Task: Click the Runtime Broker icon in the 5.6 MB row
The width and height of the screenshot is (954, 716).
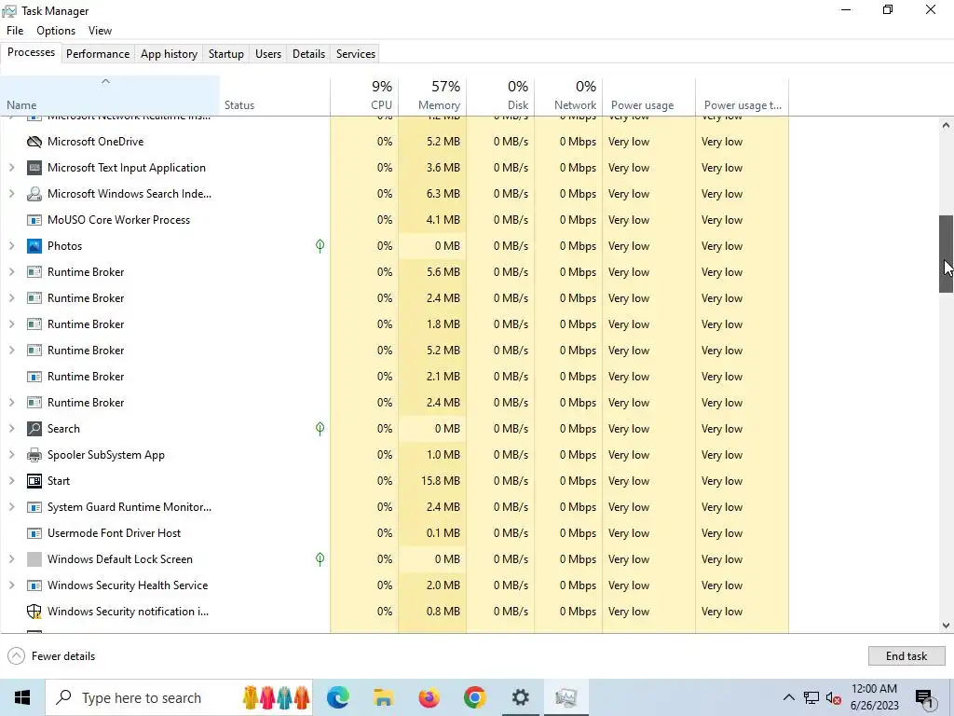Action: click(x=34, y=272)
